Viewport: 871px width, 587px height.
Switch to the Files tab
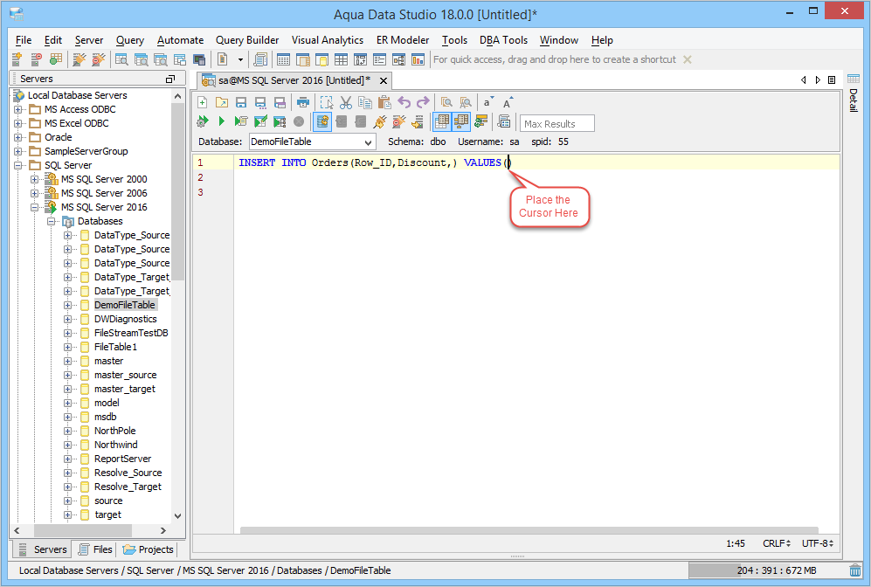point(95,549)
